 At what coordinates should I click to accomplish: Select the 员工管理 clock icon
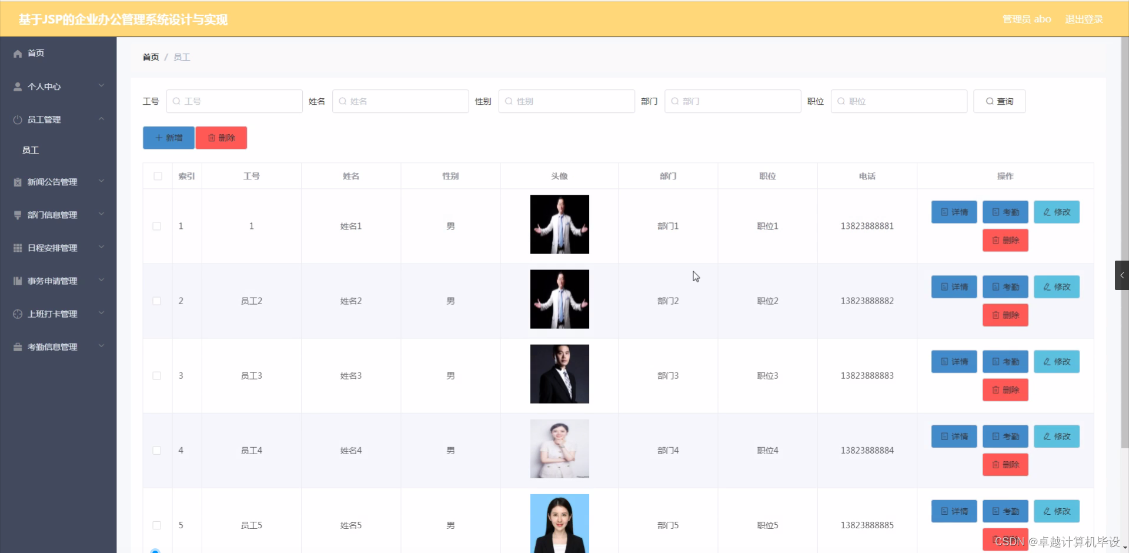click(x=17, y=119)
